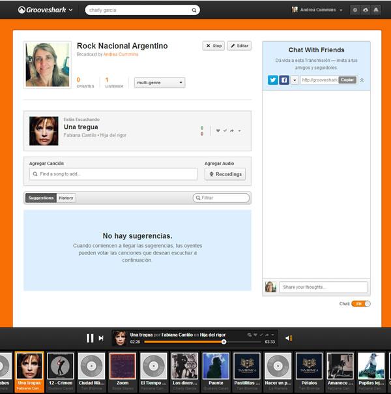Image resolution: width=391 pixels, height=394 pixels.
Task: Share Una tregua from now-playing card
Action: click(x=232, y=130)
